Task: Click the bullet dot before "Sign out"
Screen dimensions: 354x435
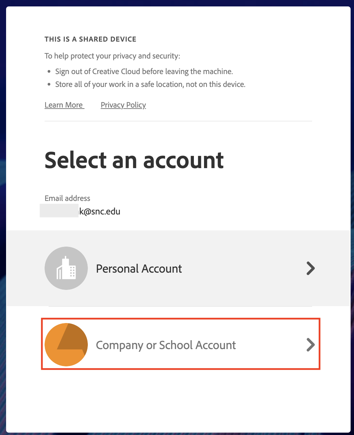Action: point(49,72)
